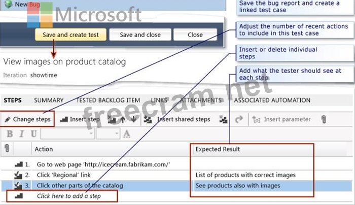The height and width of the screenshot is (205, 355).
Task: Click the Save and create test button
Action: click(x=70, y=35)
